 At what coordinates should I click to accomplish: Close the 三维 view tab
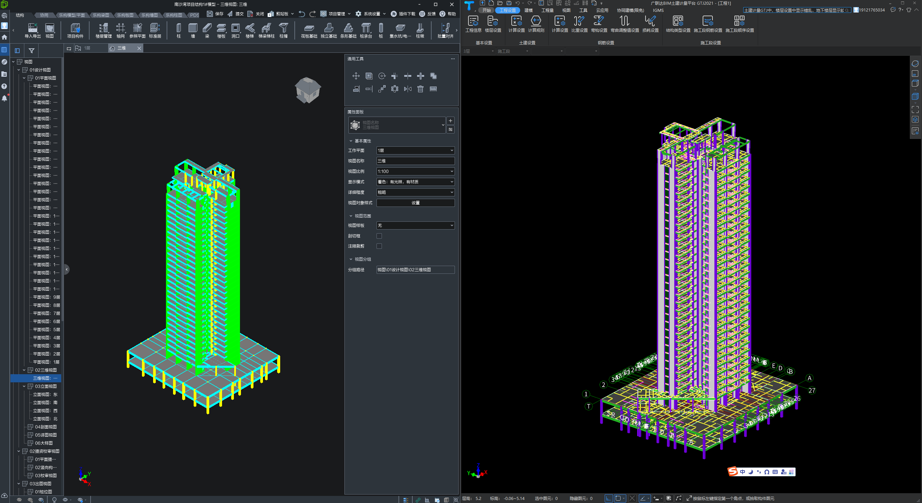click(x=139, y=48)
